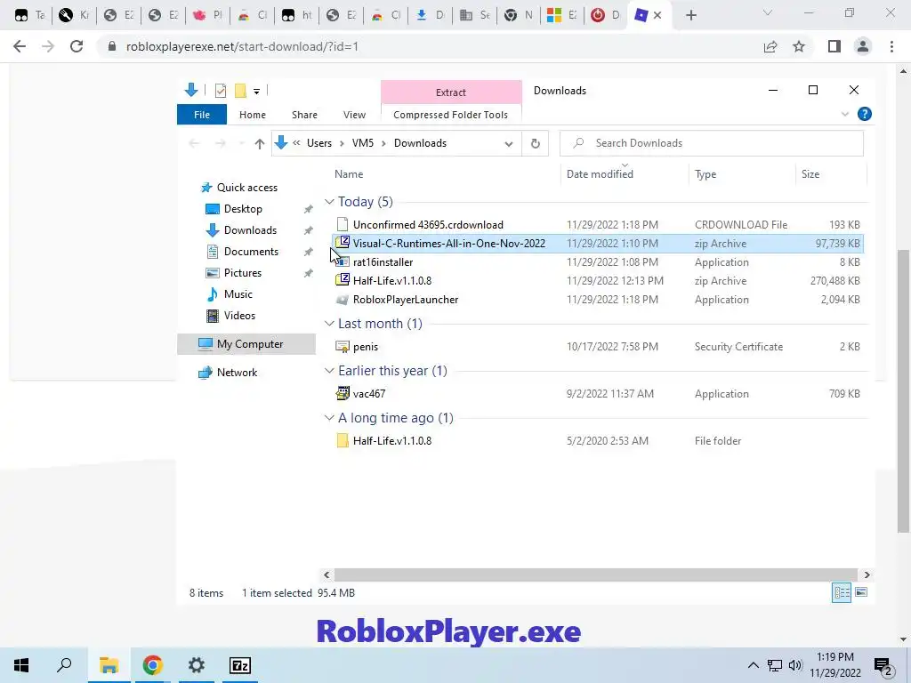The width and height of the screenshot is (911, 683).
Task: Sort files by the Size column
Action: click(810, 174)
